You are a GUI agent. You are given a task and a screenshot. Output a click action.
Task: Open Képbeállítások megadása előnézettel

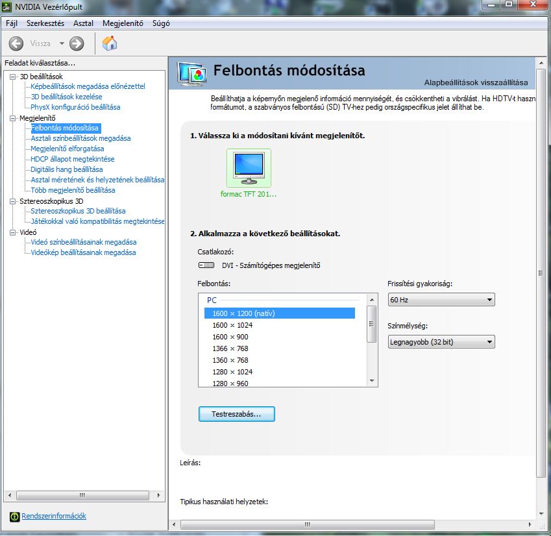(88, 86)
